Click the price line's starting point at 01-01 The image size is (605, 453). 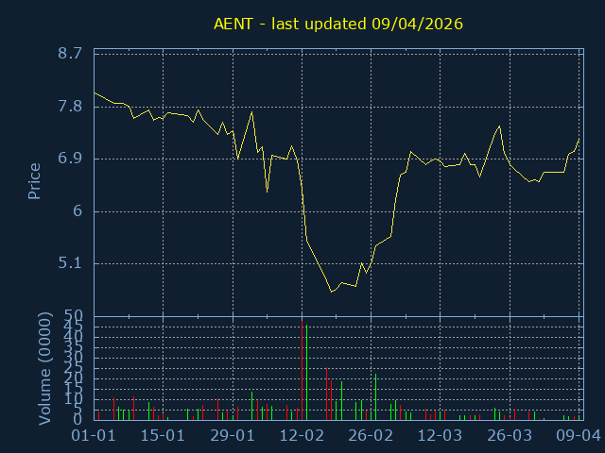pyautogui.click(x=95, y=92)
